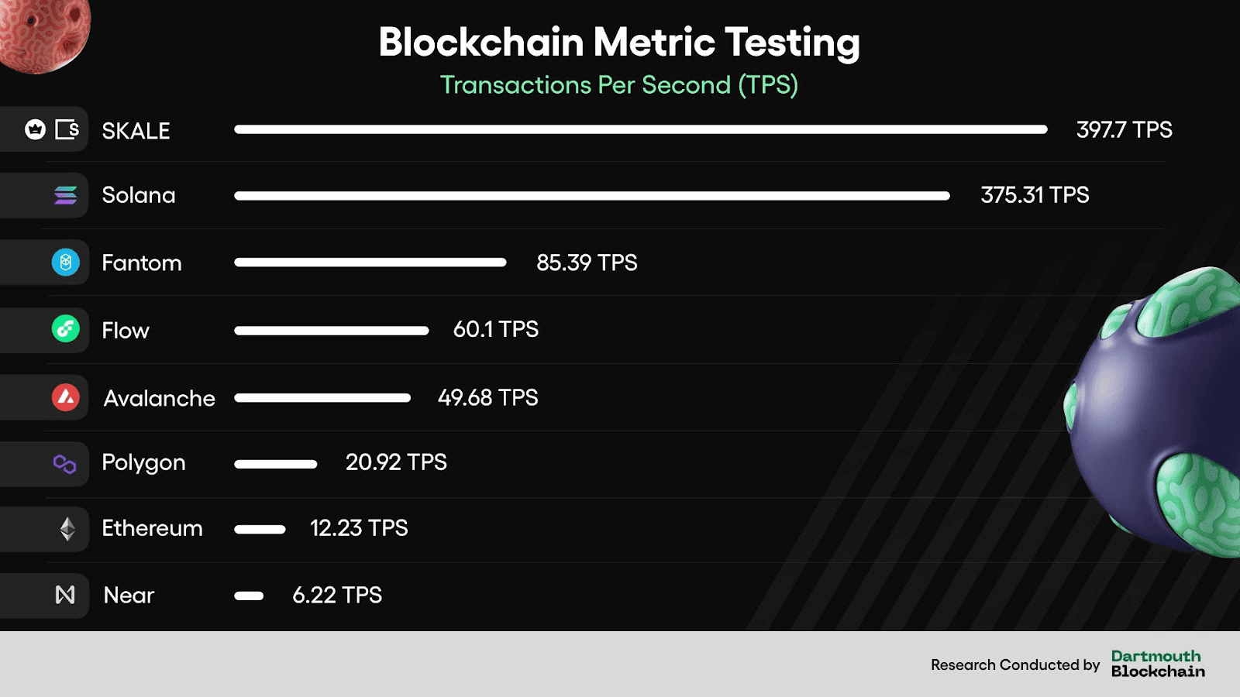
Task: Click the Solana TPS bar
Action: coord(592,196)
